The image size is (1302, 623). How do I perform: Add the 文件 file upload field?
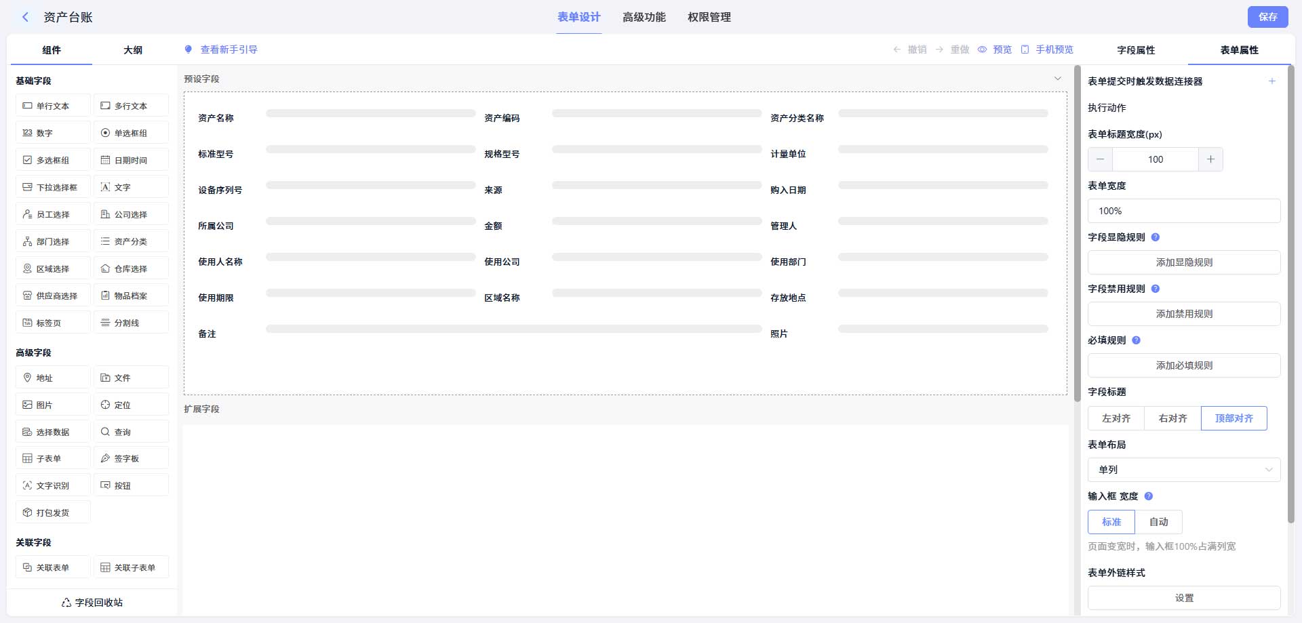131,378
